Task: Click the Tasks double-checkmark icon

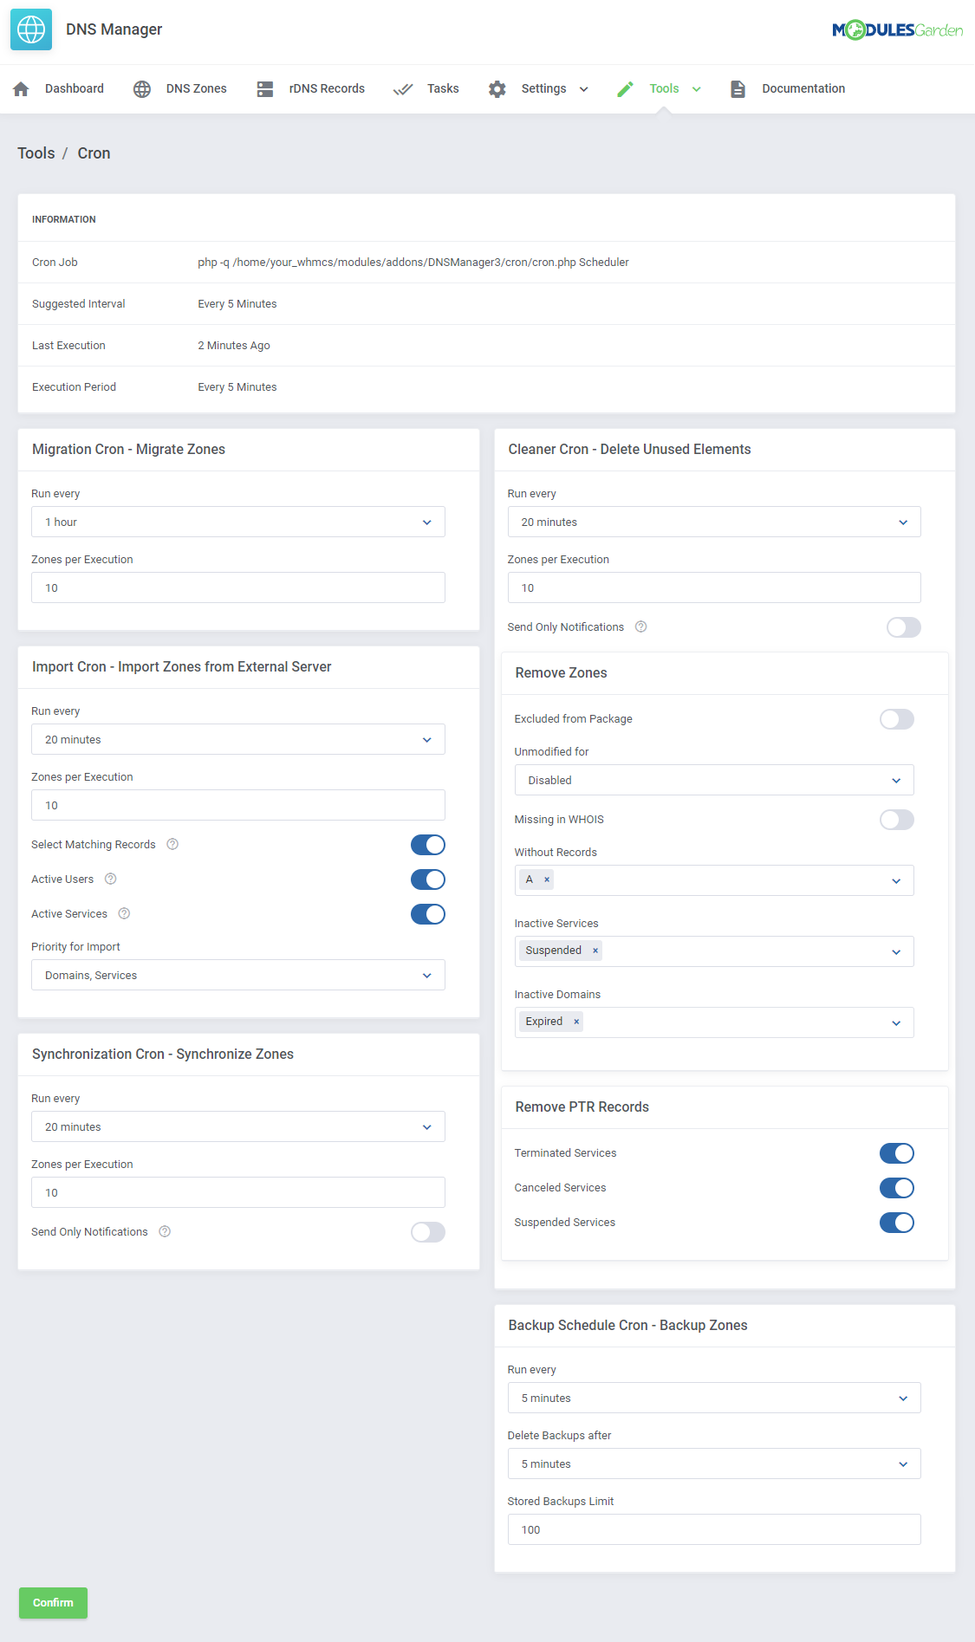Action: pos(403,89)
